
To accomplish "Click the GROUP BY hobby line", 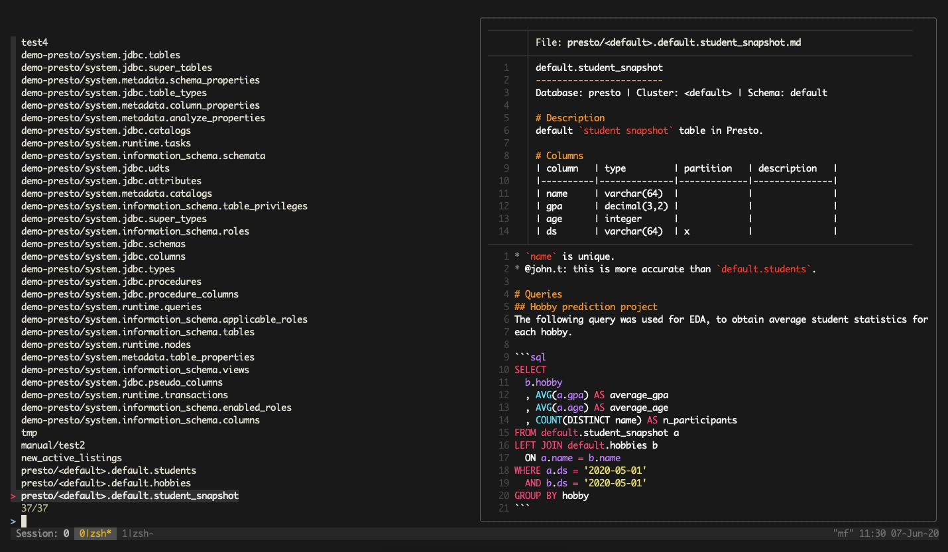I will (552, 496).
